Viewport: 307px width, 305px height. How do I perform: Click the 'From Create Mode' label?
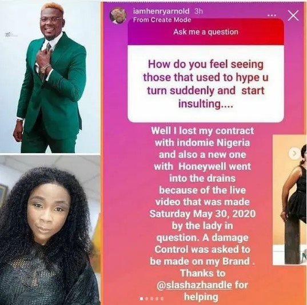(x=162, y=20)
